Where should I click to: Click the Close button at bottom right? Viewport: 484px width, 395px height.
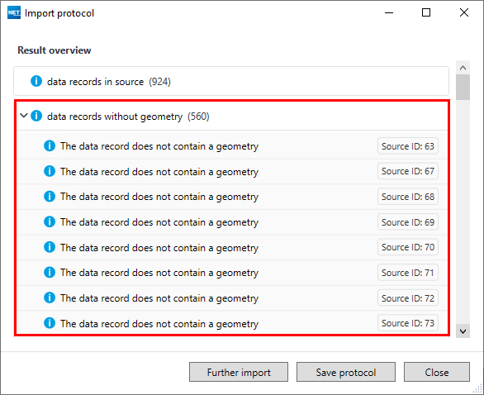[437, 372]
